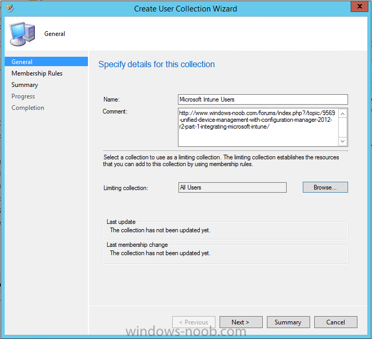
Task: Click the computer icon beside General header
Action: pos(22,34)
